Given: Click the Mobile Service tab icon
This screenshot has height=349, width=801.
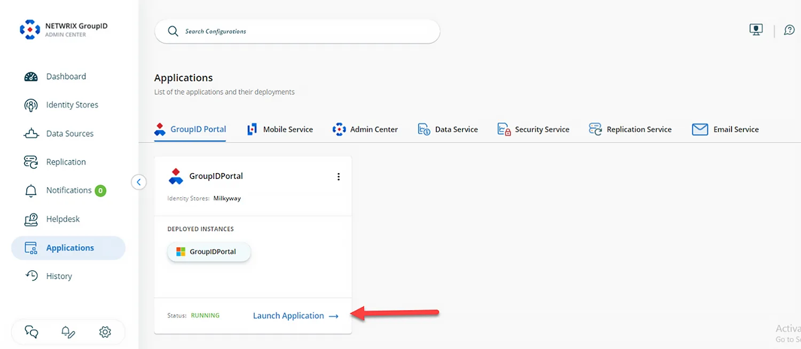Looking at the screenshot, I should tap(252, 129).
